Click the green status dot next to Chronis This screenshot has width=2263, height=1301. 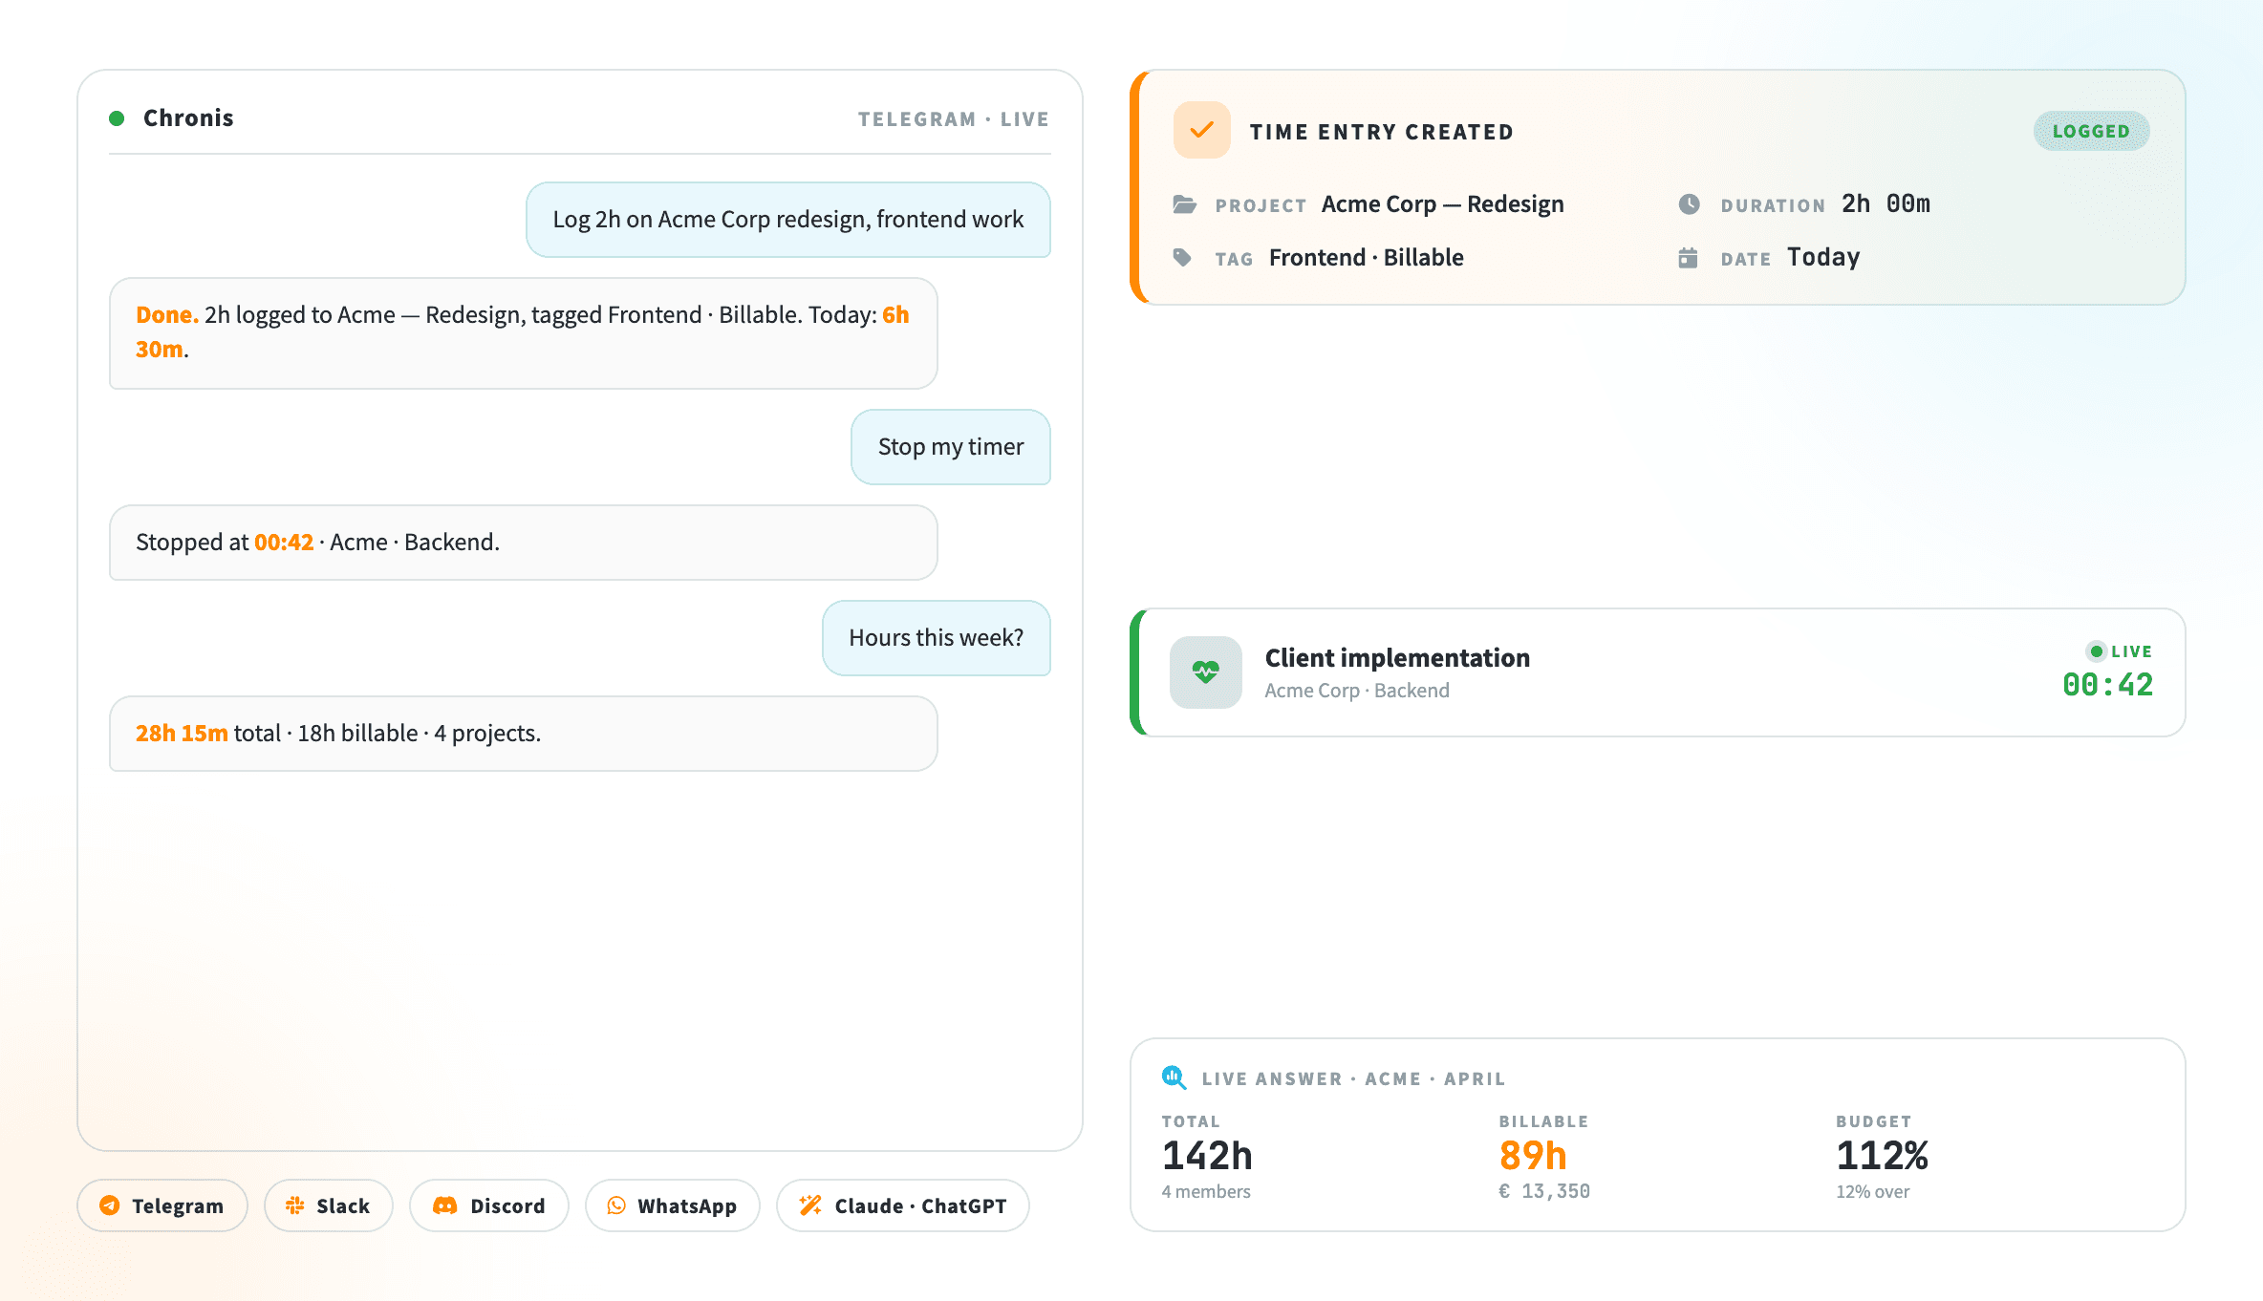tap(117, 118)
